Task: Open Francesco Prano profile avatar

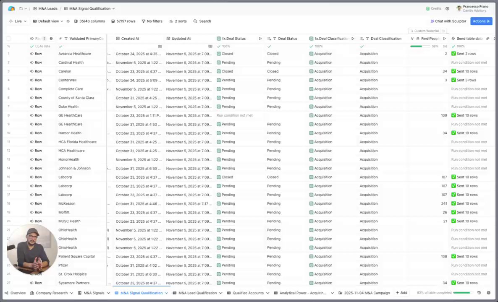Action: click(x=459, y=8)
